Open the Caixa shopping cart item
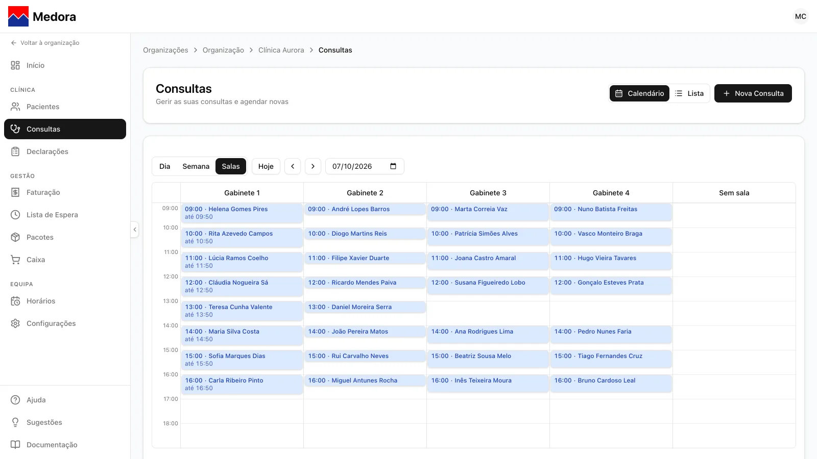The width and height of the screenshot is (817, 459). [65, 260]
